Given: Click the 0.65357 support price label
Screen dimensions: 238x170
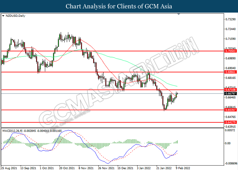Looking at the screenshot, I should coord(231,110).
